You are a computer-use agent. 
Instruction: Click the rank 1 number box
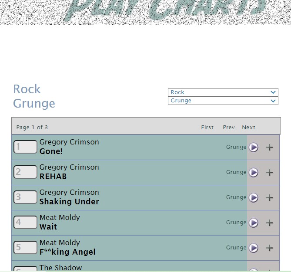[25, 147]
